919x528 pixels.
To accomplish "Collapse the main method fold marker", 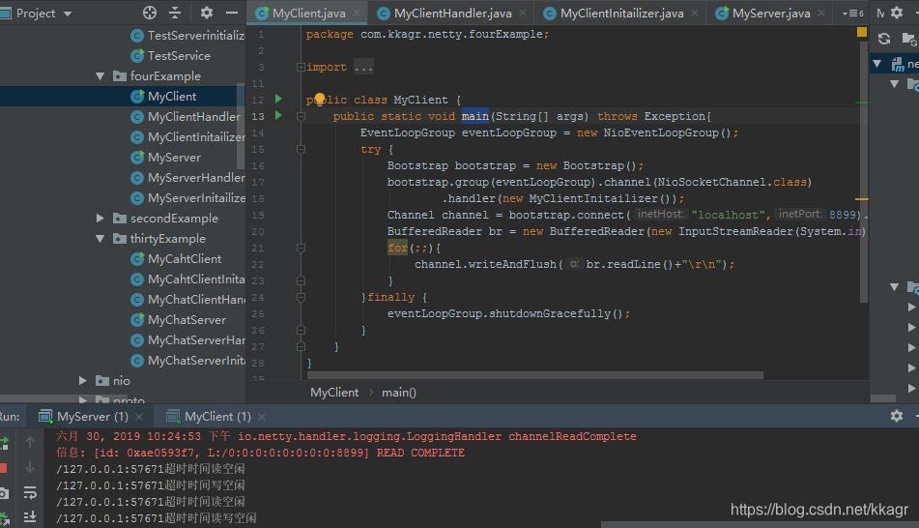I will pyautogui.click(x=301, y=116).
